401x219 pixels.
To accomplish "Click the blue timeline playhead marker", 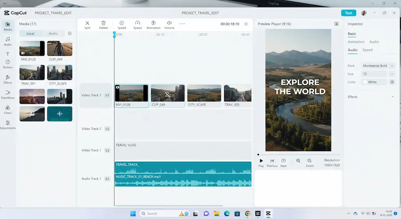I will (x=115, y=35).
